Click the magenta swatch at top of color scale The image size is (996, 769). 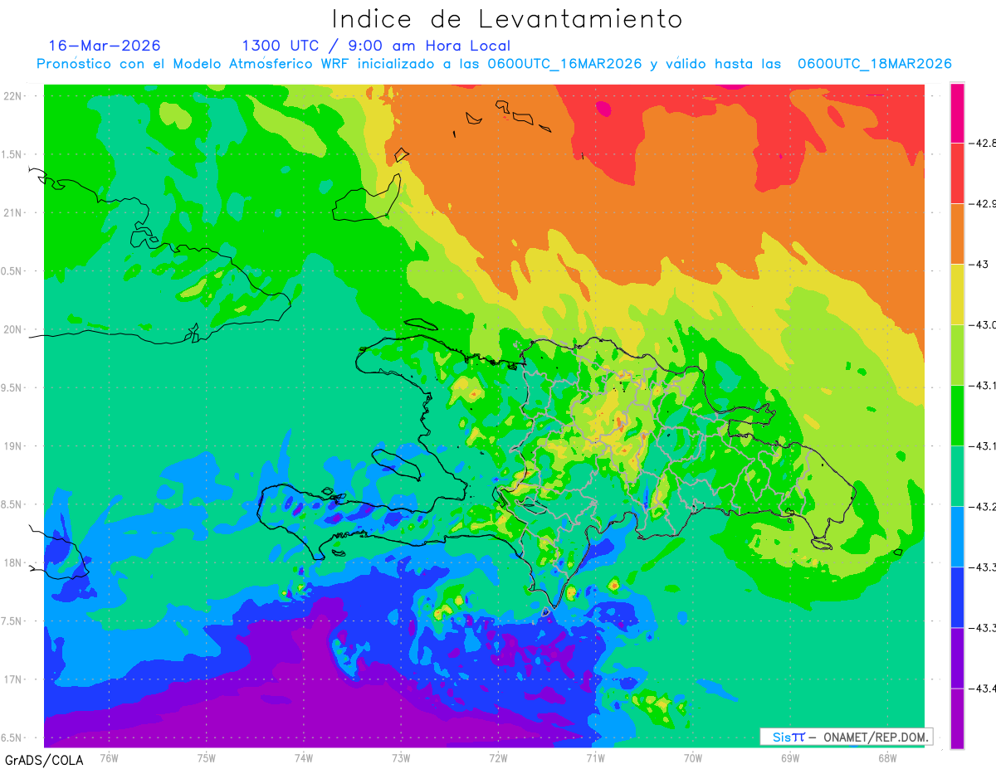click(x=957, y=113)
